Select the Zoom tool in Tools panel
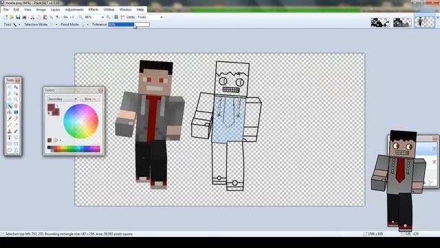440x248 pixels. tap(16, 99)
